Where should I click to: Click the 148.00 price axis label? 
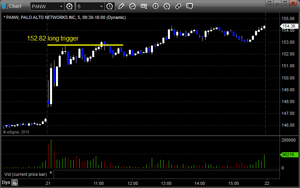pos(288,101)
